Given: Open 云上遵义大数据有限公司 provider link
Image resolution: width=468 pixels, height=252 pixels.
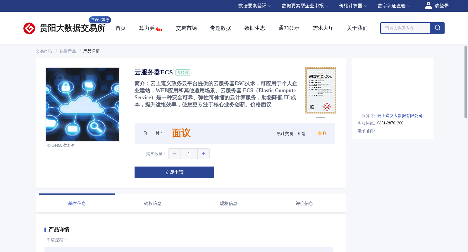Looking at the screenshot, I should pyautogui.click(x=400, y=116).
